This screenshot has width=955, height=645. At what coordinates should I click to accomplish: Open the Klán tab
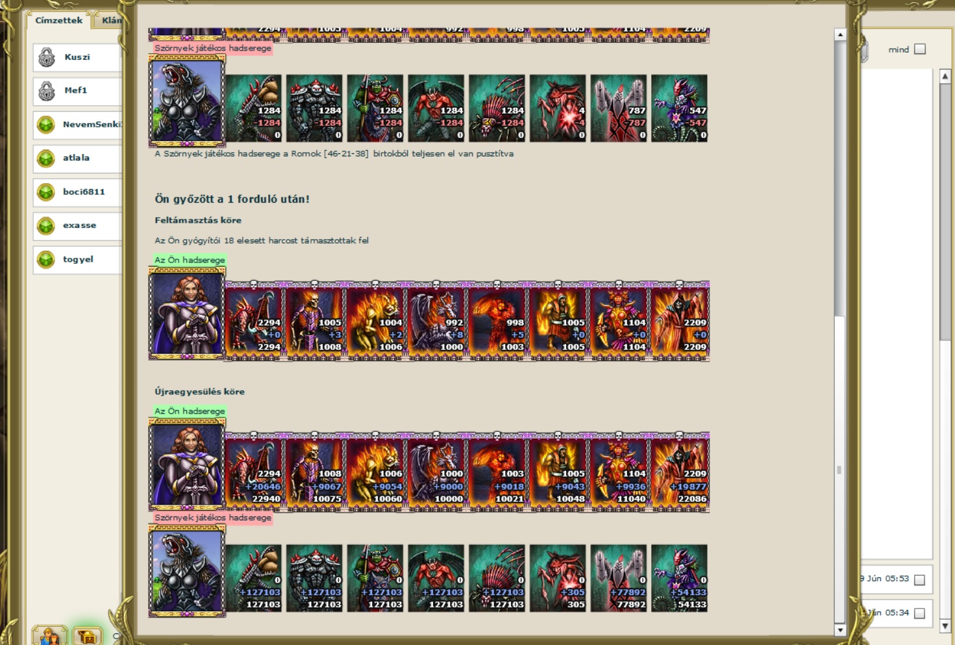click(110, 20)
